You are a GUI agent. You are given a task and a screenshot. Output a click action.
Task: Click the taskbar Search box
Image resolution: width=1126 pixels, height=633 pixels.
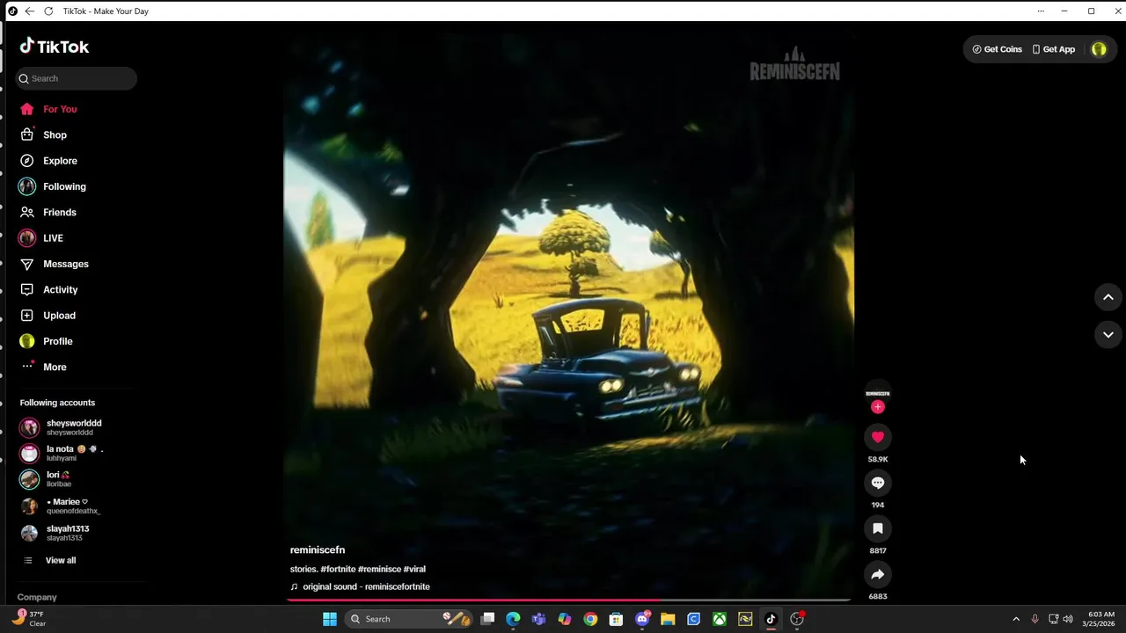[x=410, y=619]
